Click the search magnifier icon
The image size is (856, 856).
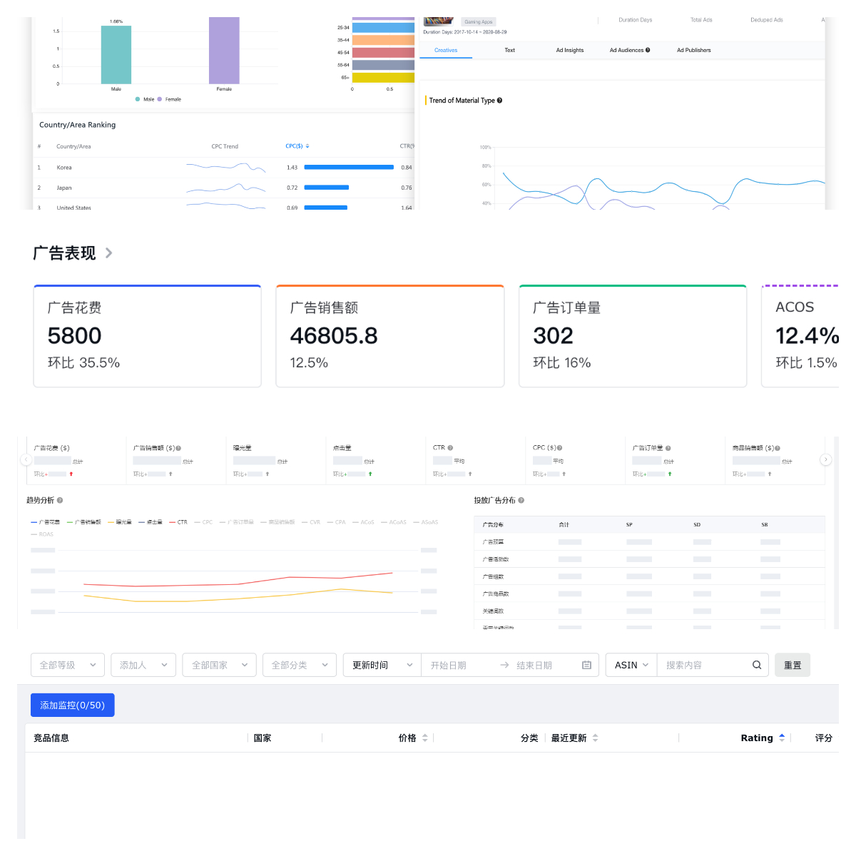click(756, 665)
